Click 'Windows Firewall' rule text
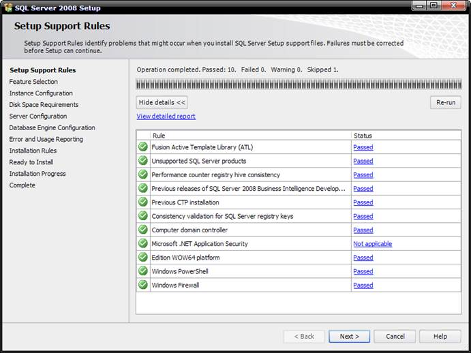 (175, 286)
